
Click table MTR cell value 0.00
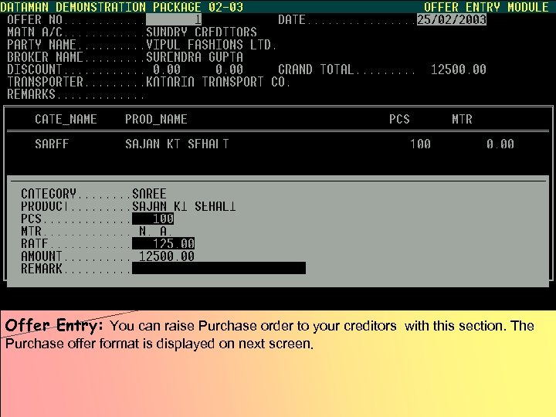[x=500, y=144]
